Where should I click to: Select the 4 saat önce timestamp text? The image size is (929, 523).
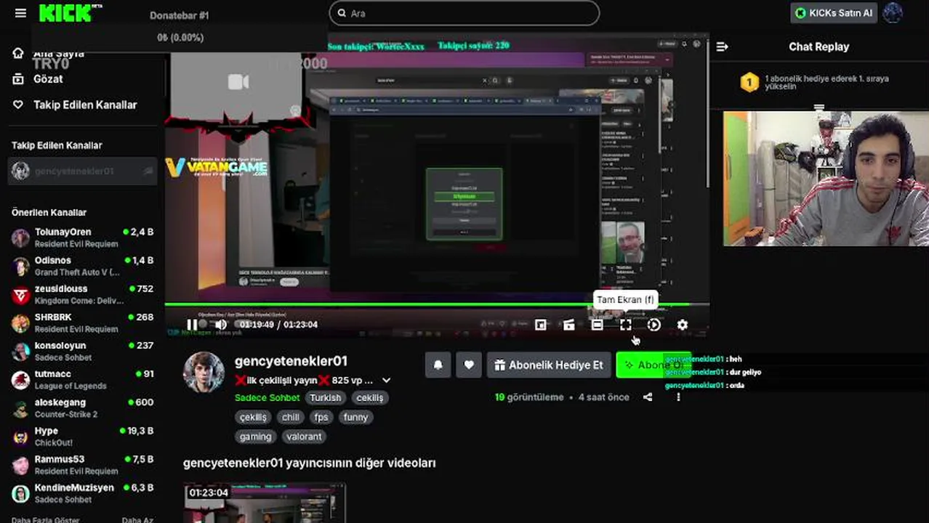pyautogui.click(x=604, y=397)
